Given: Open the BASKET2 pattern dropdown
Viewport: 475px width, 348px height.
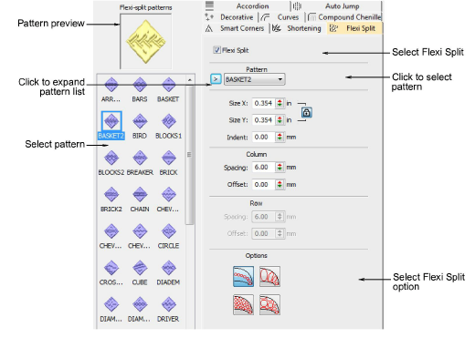Looking at the screenshot, I should pos(254,79).
